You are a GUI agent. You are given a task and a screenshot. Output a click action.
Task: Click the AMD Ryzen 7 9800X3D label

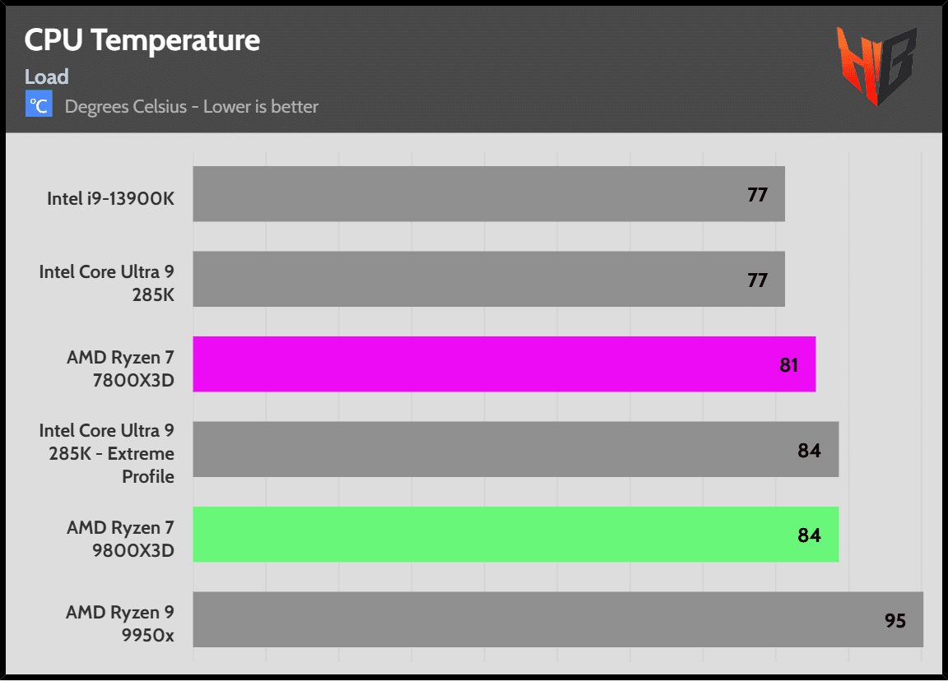coord(120,539)
